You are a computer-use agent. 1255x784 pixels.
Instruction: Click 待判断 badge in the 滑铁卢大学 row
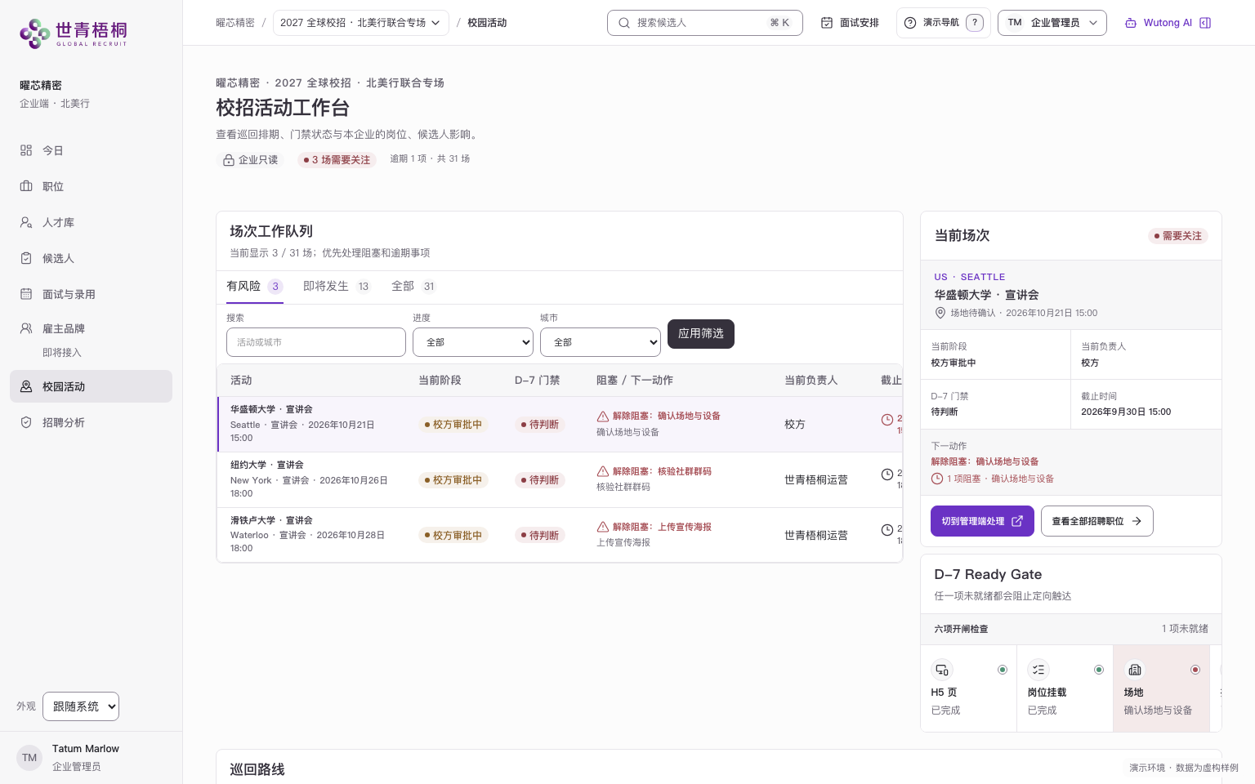point(540,536)
